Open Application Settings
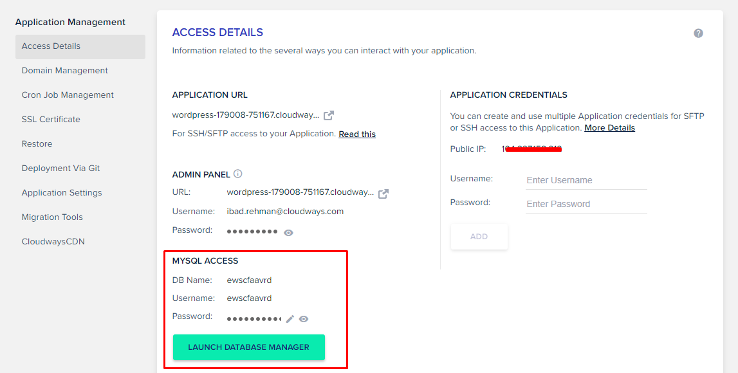738x373 pixels. pyautogui.click(x=62, y=192)
